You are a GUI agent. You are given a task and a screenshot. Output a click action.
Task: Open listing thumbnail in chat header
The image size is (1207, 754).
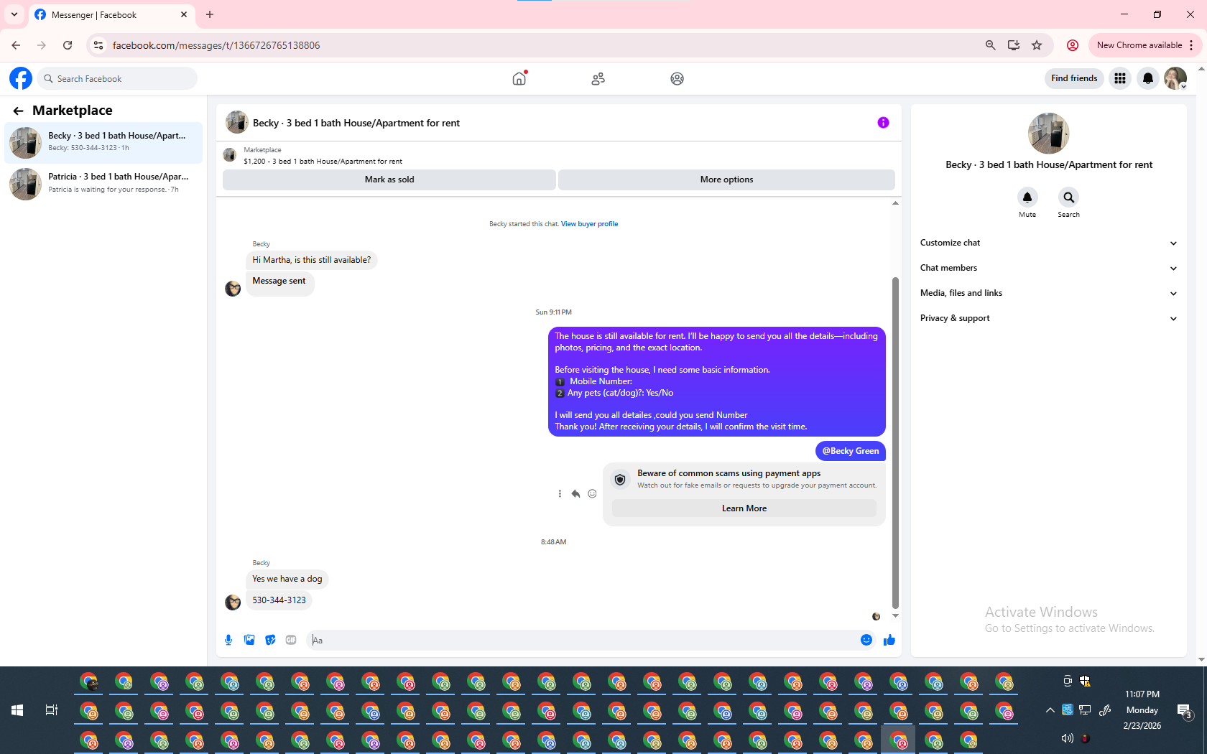(x=237, y=123)
